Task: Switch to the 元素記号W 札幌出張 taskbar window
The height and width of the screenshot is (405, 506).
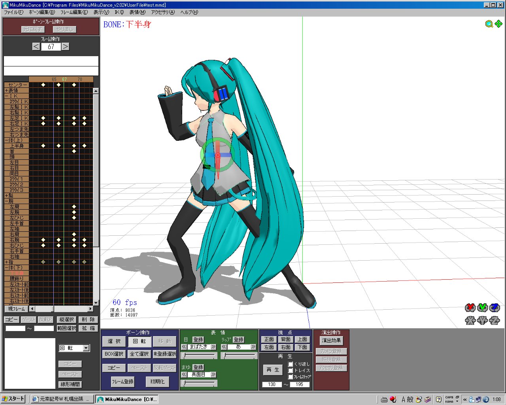Action: click(x=62, y=399)
